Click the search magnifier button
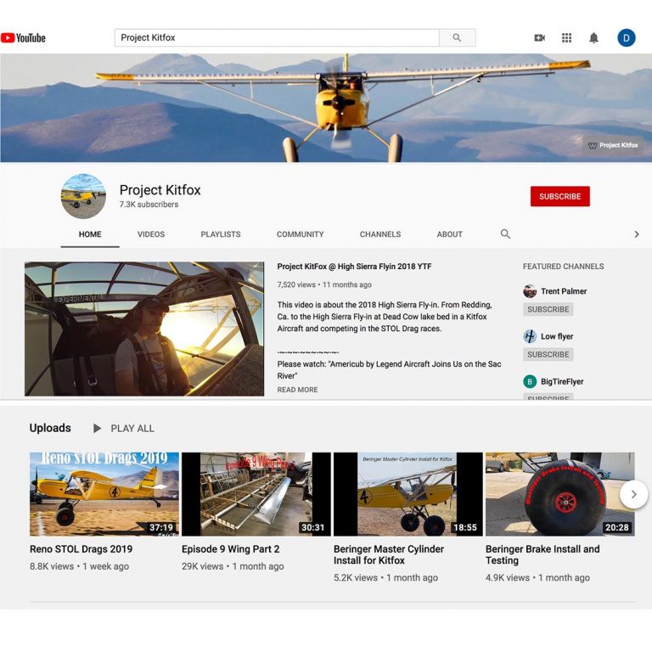The width and height of the screenshot is (652, 652). pyautogui.click(x=457, y=37)
